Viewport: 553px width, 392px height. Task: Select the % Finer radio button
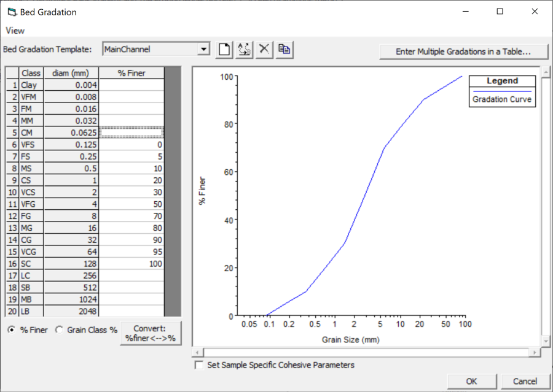[x=12, y=330]
